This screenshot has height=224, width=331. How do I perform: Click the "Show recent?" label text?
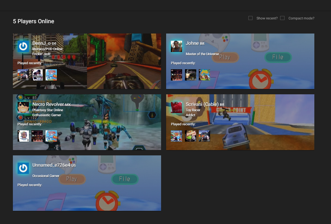click(x=267, y=18)
